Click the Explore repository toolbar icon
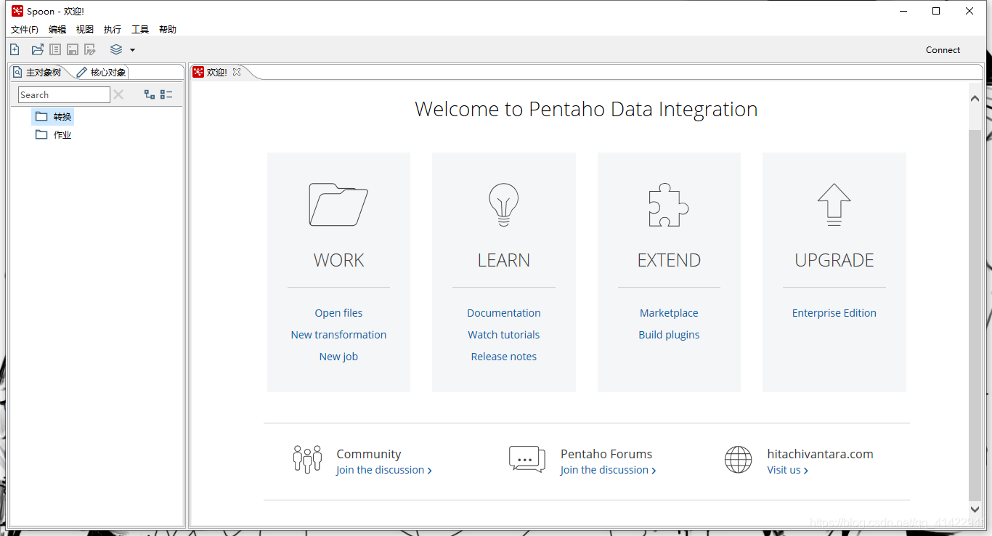Viewport: 992px width, 536px height. point(55,49)
